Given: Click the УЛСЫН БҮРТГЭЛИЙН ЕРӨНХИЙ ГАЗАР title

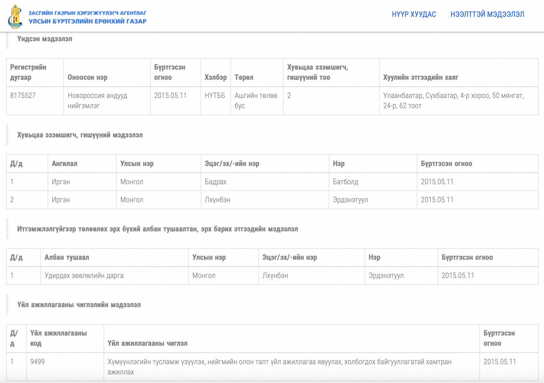Looking at the screenshot, I should [87, 21].
